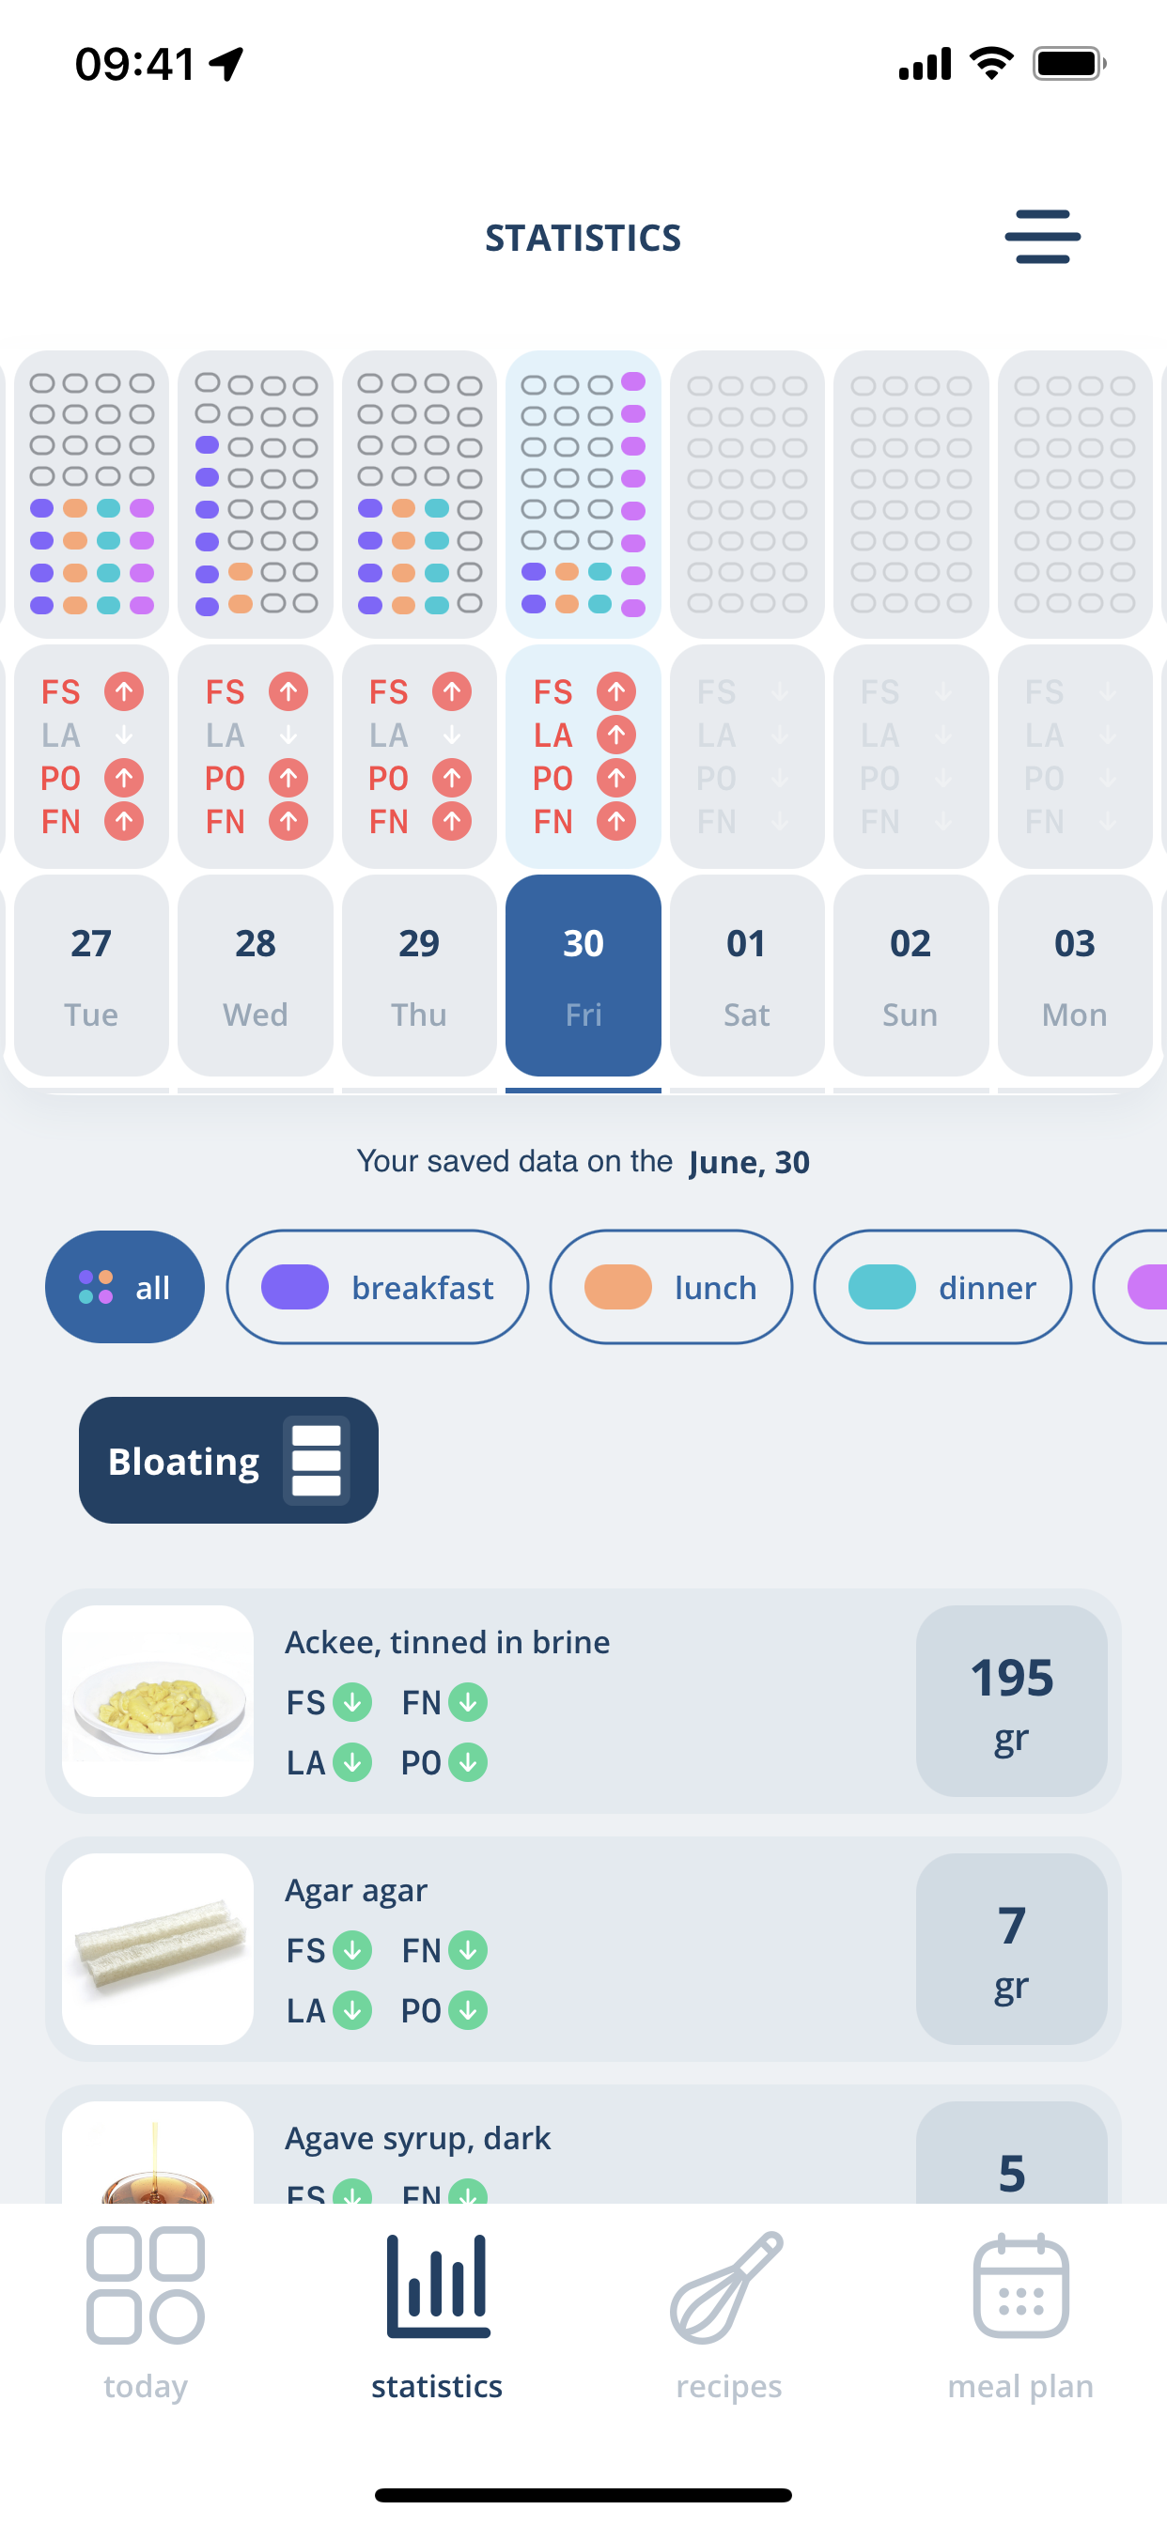Open the recipes whisk icon
The width and height of the screenshot is (1167, 2525).
click(727, 2286)
